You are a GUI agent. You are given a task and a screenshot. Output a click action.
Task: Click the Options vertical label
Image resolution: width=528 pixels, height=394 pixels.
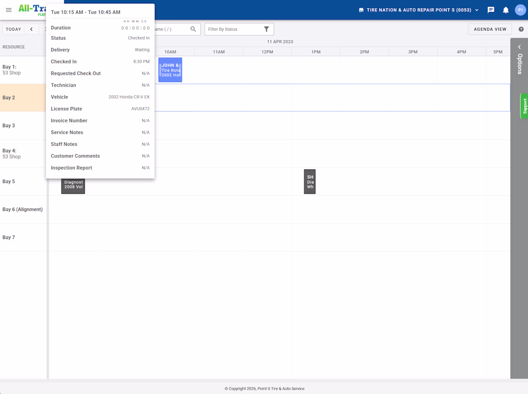point(520,64)
